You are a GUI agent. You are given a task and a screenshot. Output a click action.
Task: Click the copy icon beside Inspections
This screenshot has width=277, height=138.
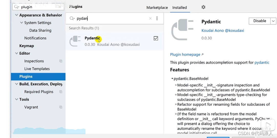61,61
